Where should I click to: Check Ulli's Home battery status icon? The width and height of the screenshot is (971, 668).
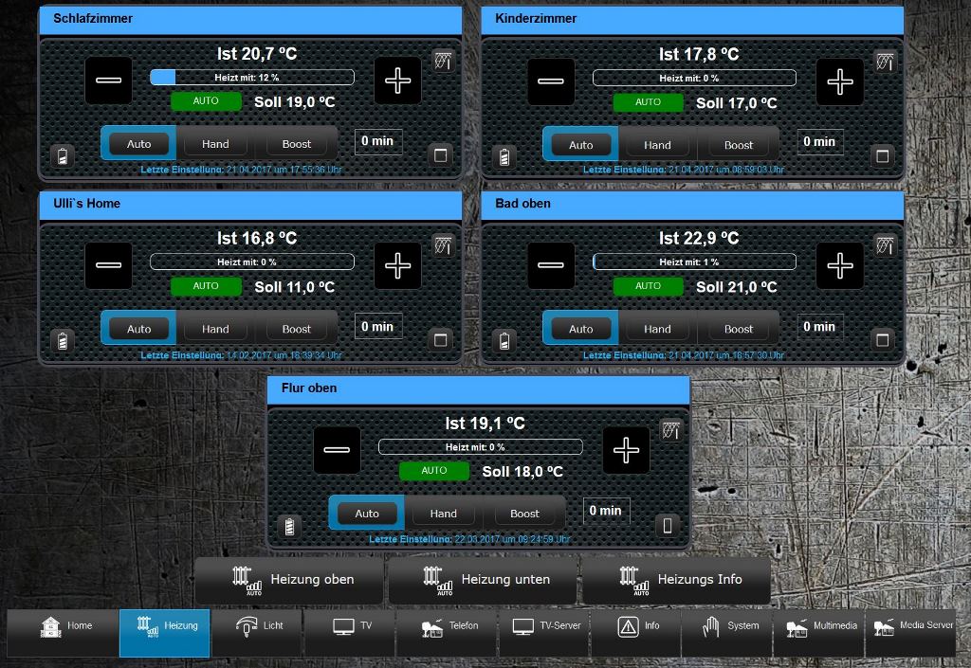[x=63, y=341]
